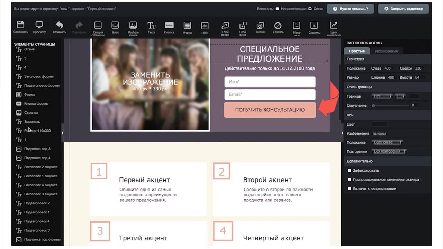Viewport: 443px width, 249px height.
Task: Click the Заменить изображение placeholder photo
Action: [150, 85]
